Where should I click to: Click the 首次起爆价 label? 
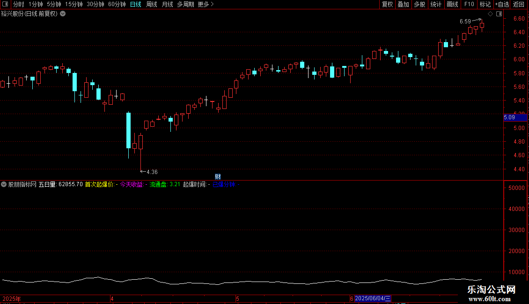101,184
